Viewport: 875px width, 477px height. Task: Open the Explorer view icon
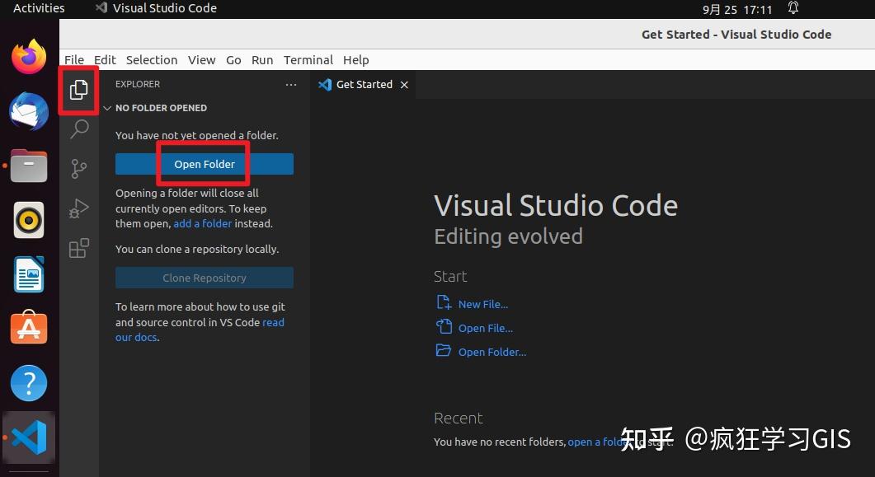pos(78,91)
